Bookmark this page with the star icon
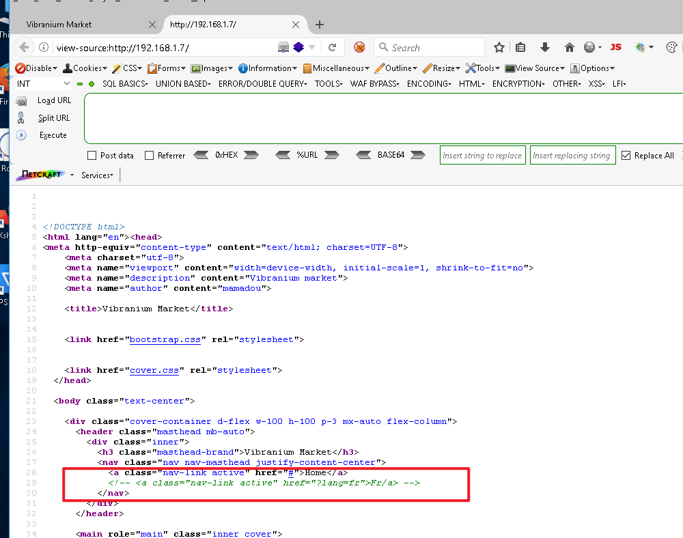 [x=499, y=48]
